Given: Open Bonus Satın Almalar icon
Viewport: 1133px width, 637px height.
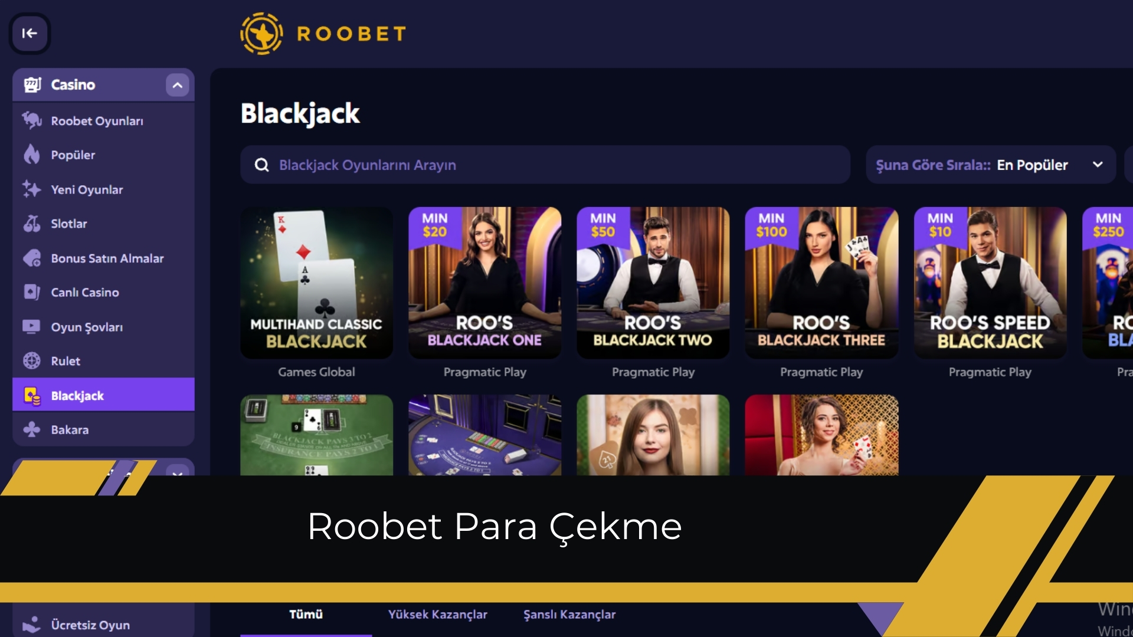Looking at the screenshot, I should click(x=32, y=258).
